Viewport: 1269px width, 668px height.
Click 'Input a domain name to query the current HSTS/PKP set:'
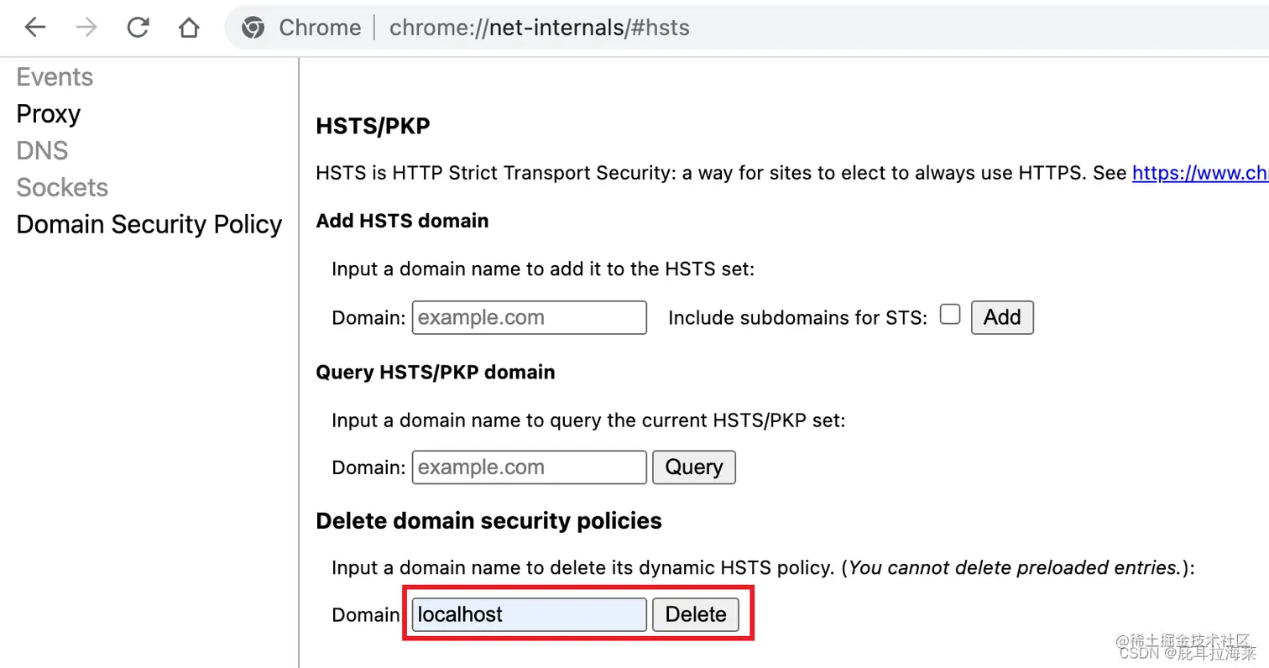pos(588,420)
